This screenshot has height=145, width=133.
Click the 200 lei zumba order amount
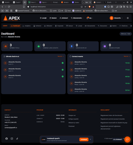[x=127, y=90]
